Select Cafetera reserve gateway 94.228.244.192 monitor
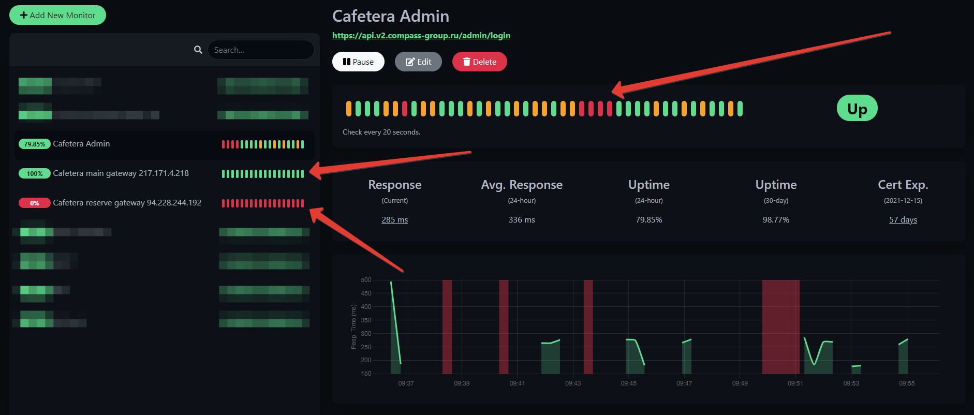The image size is (974, 415). [127, 203]
